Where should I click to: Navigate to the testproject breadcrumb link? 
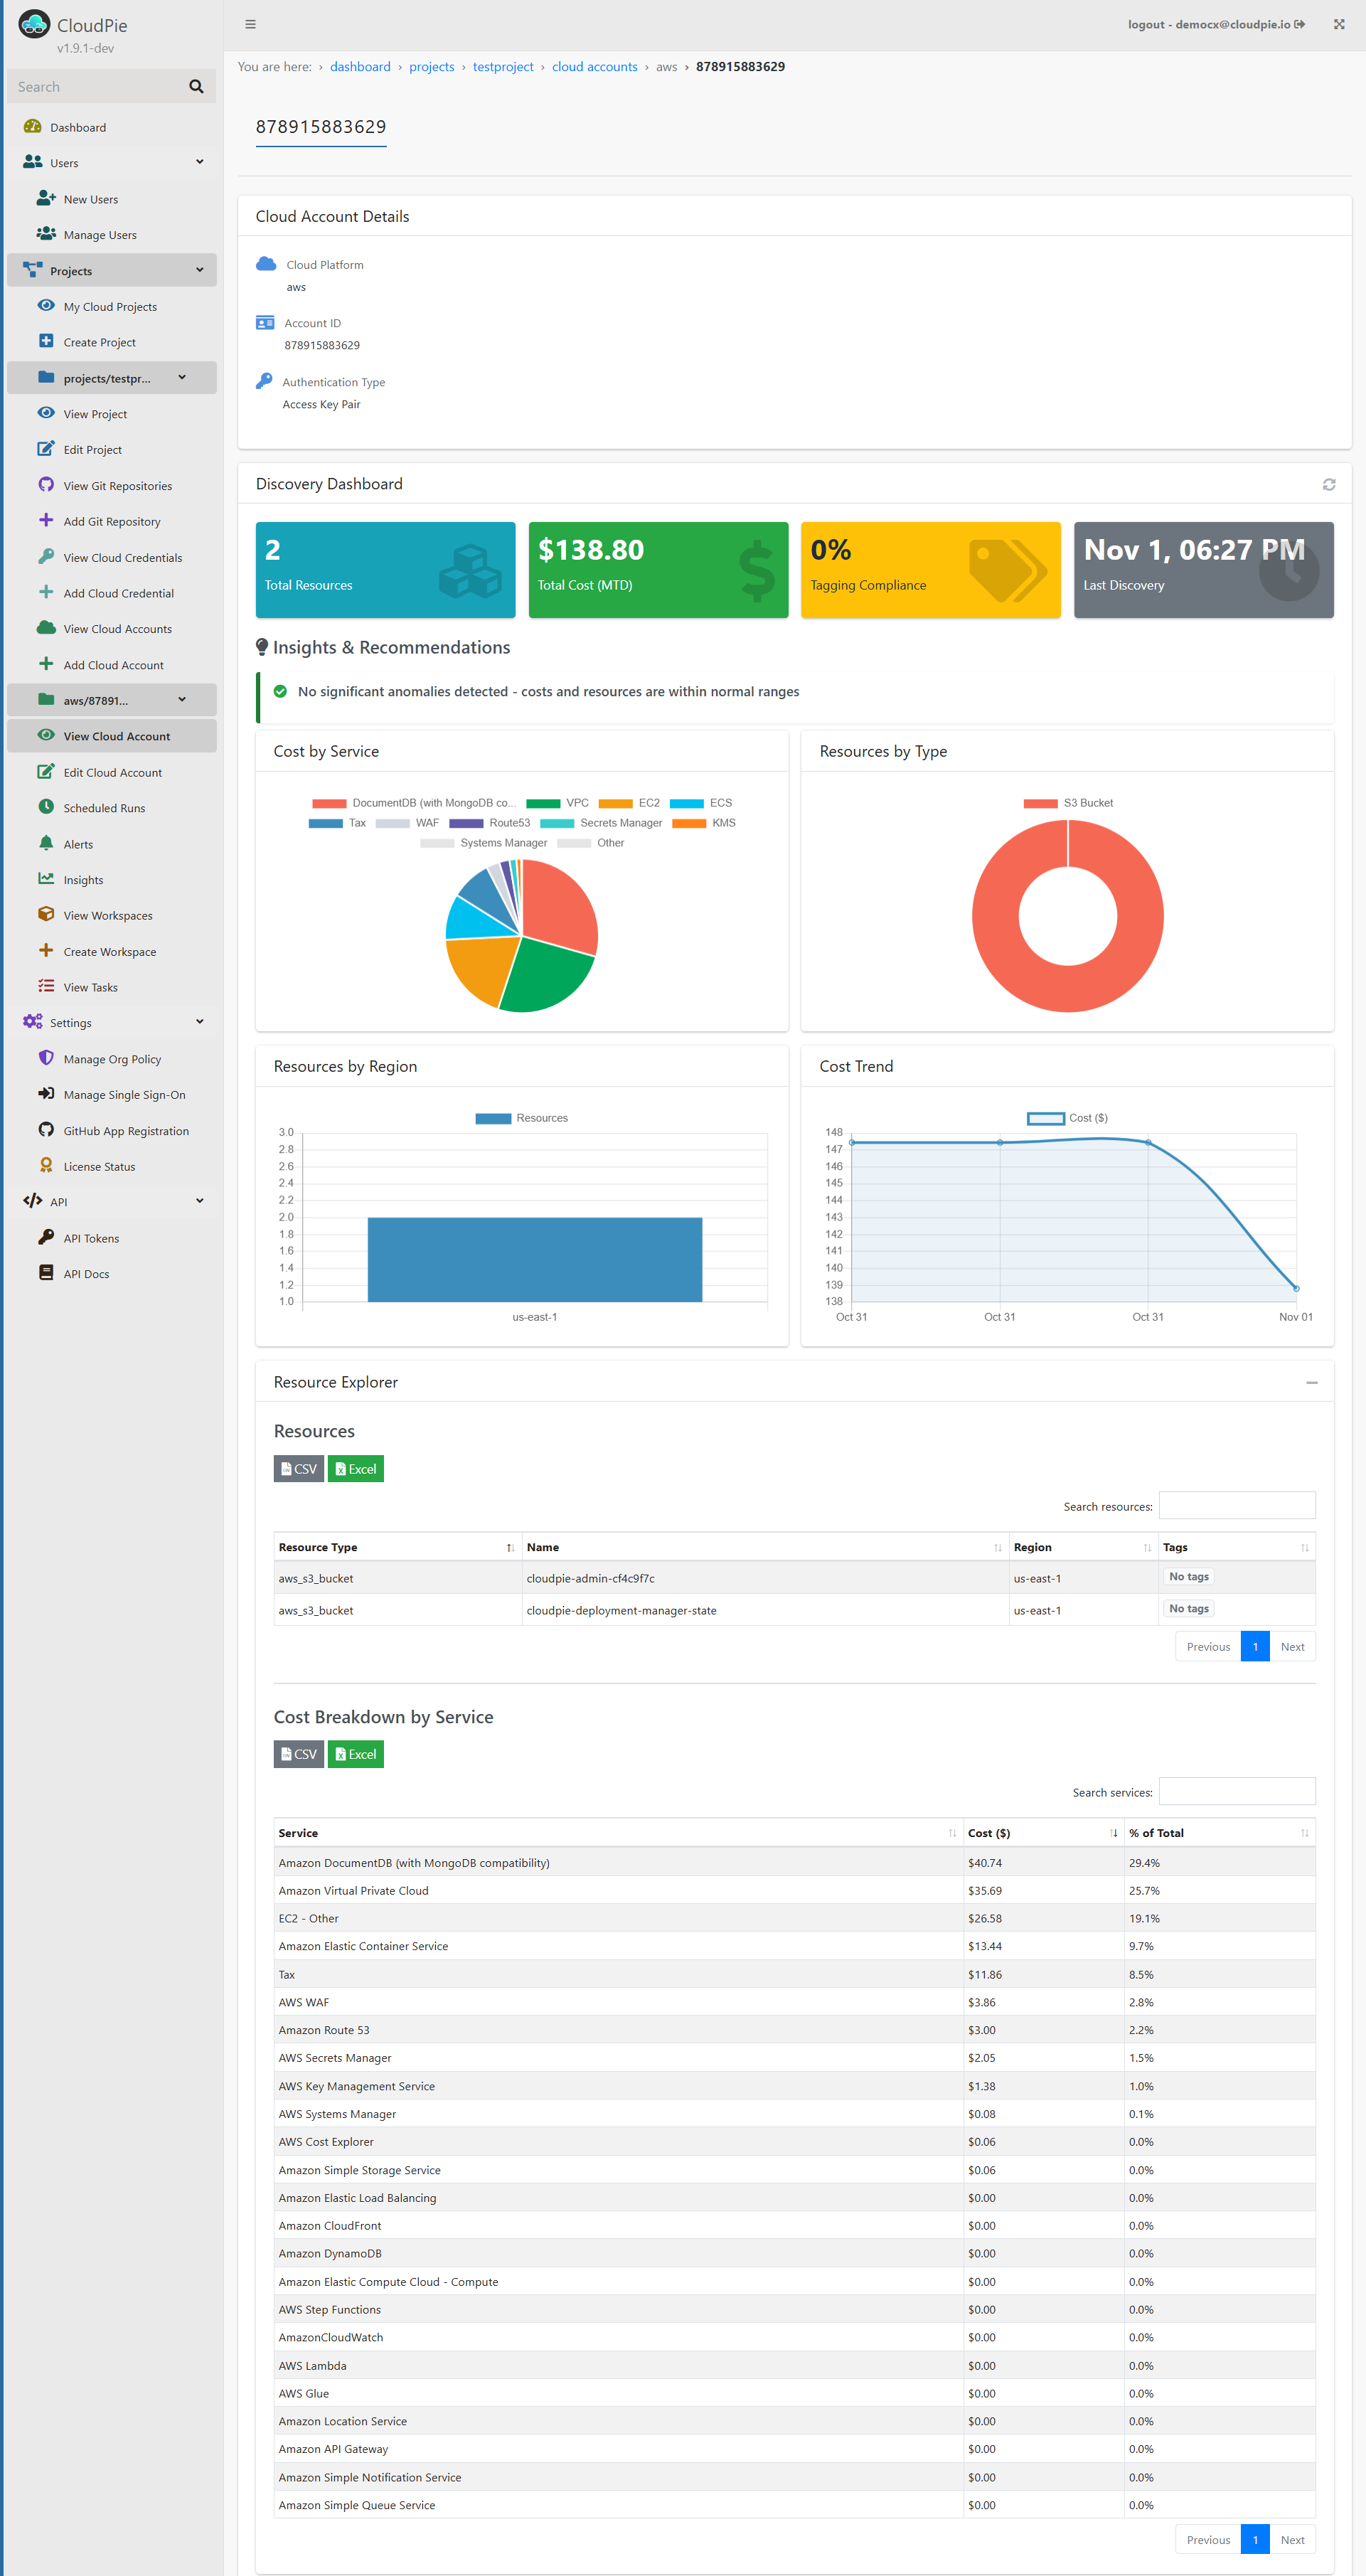(x=503, y=66)
